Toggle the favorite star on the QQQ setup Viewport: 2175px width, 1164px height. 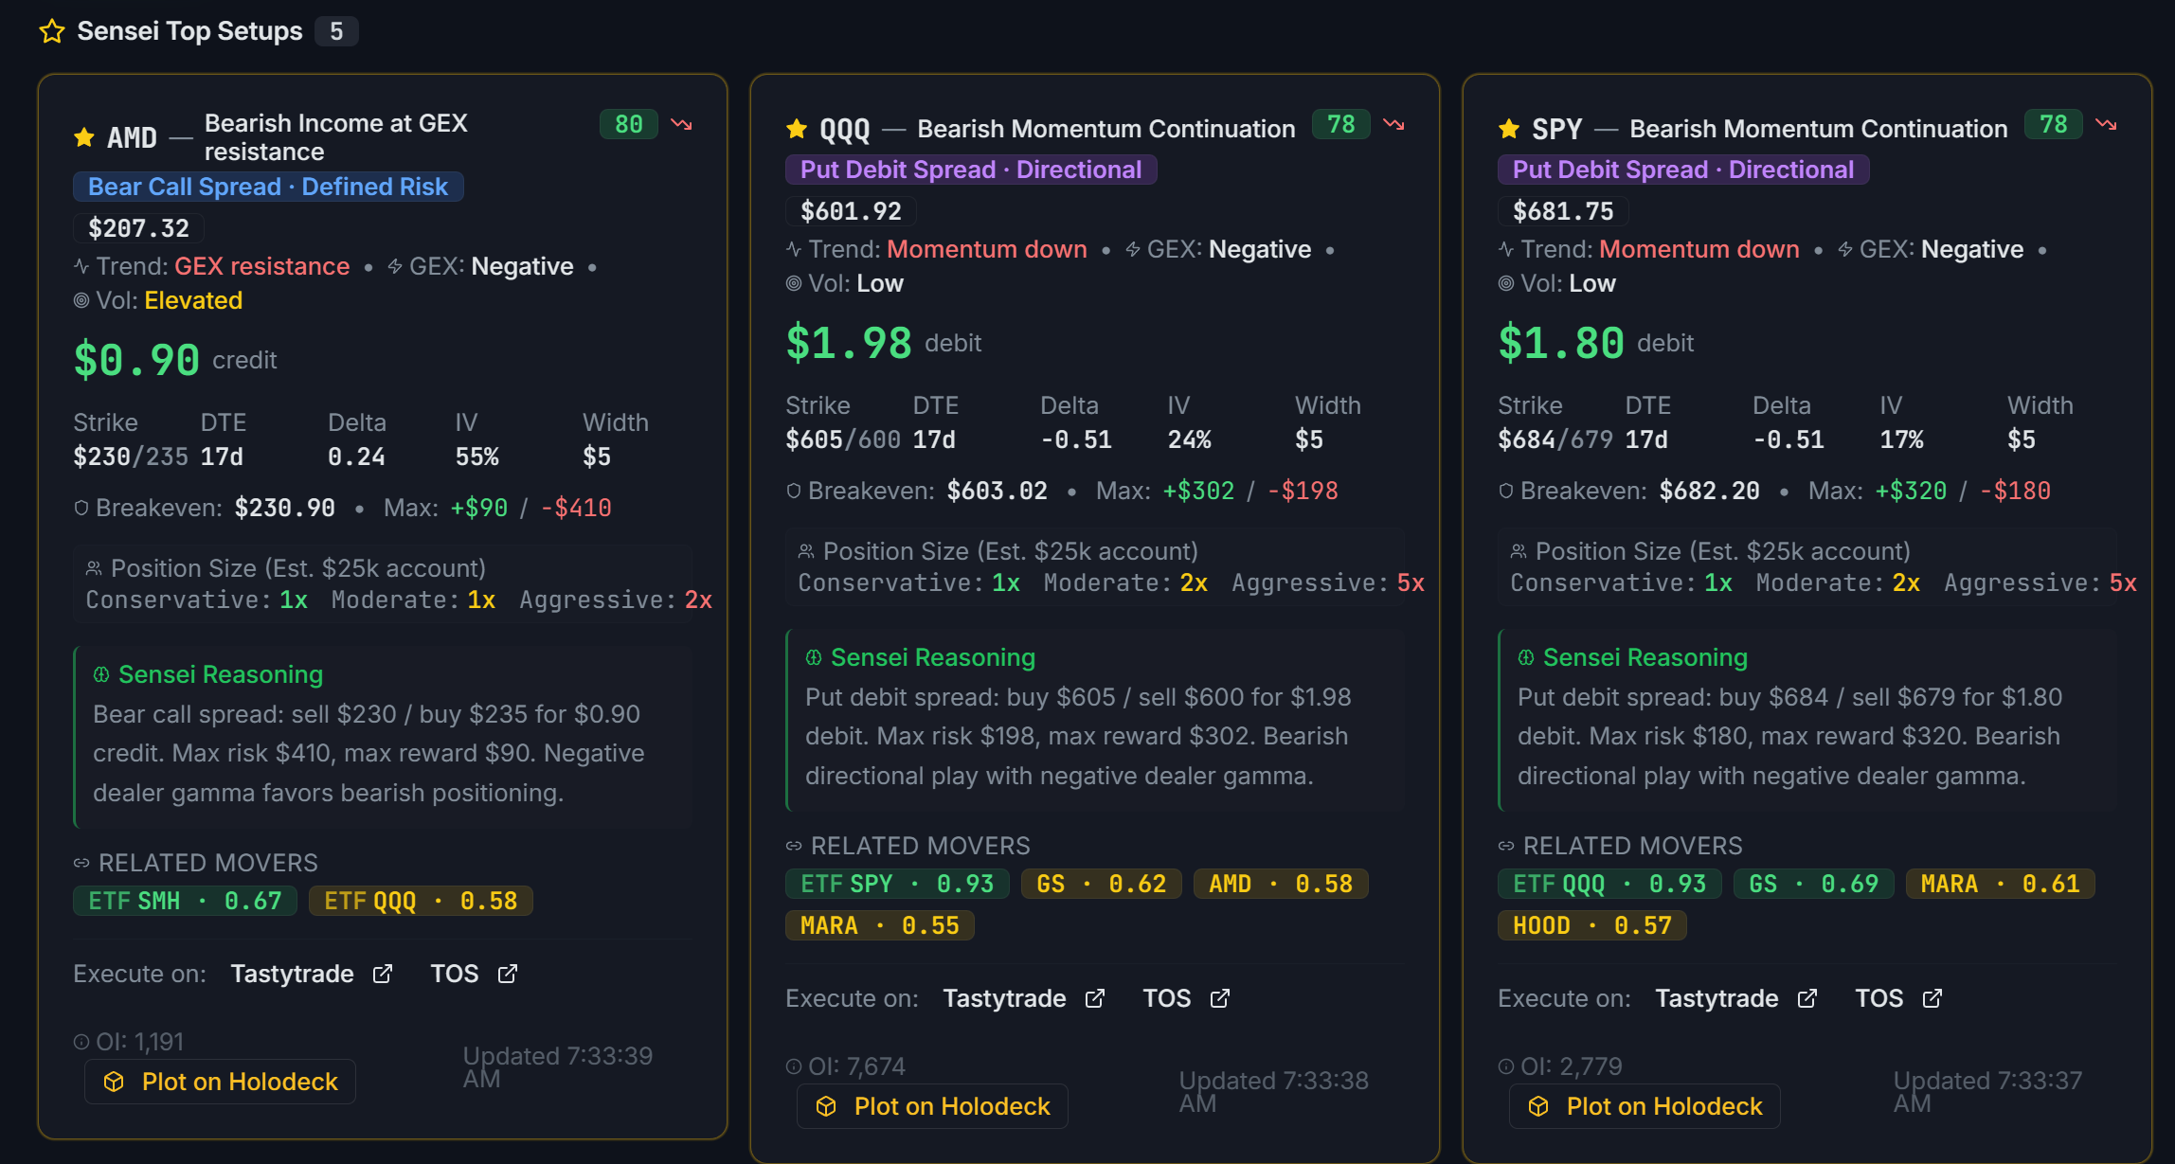797,127
